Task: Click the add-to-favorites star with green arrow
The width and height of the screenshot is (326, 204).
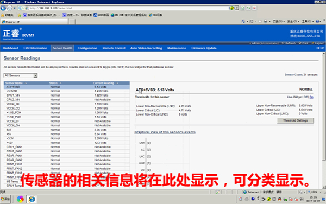Action: [x=20, y=15]
